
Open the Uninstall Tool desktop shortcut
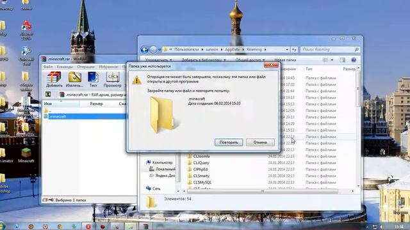coord(26,56)
